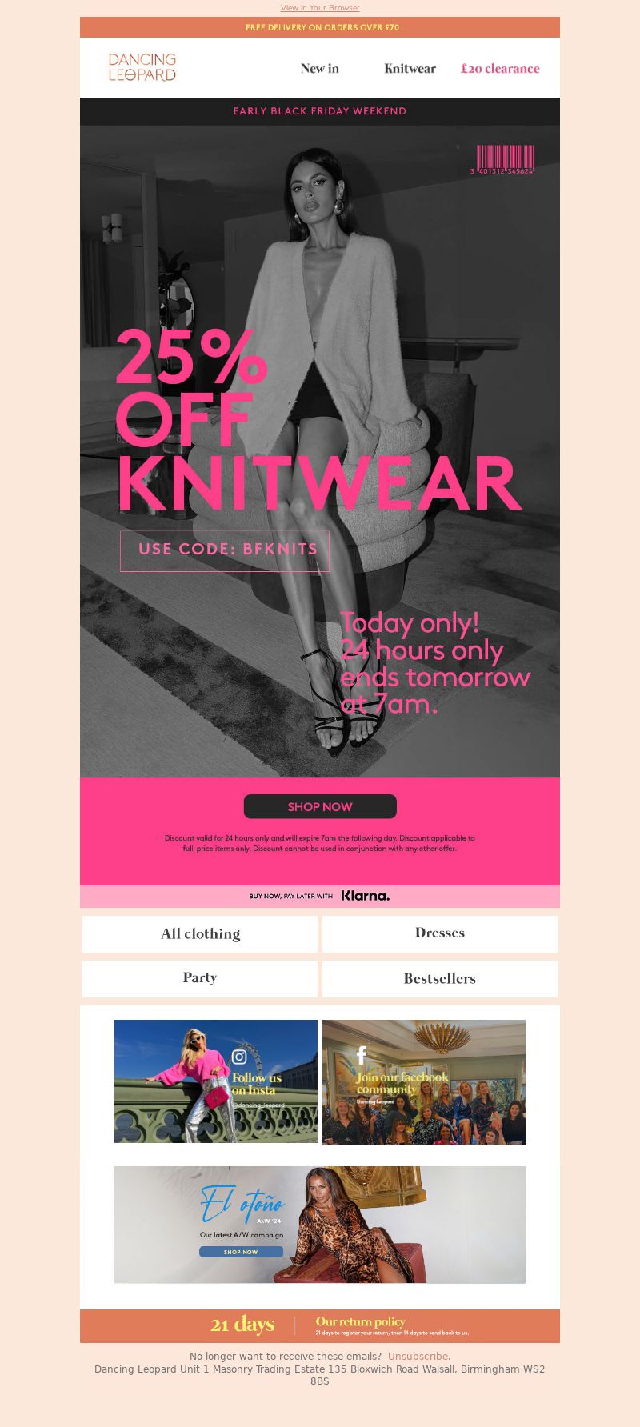Open the El otoño campaign banner
The image size is (640, 1427).
[320, 1225]
